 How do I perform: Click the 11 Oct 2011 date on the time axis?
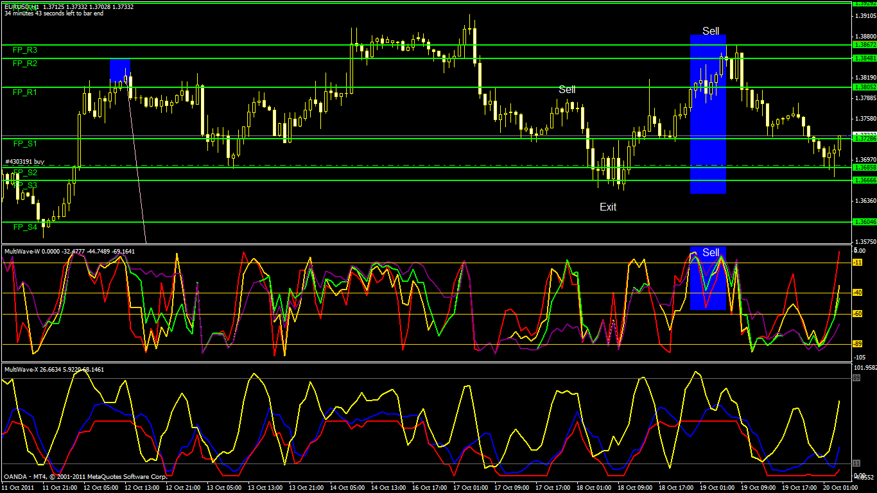click(x=18, y=488)
